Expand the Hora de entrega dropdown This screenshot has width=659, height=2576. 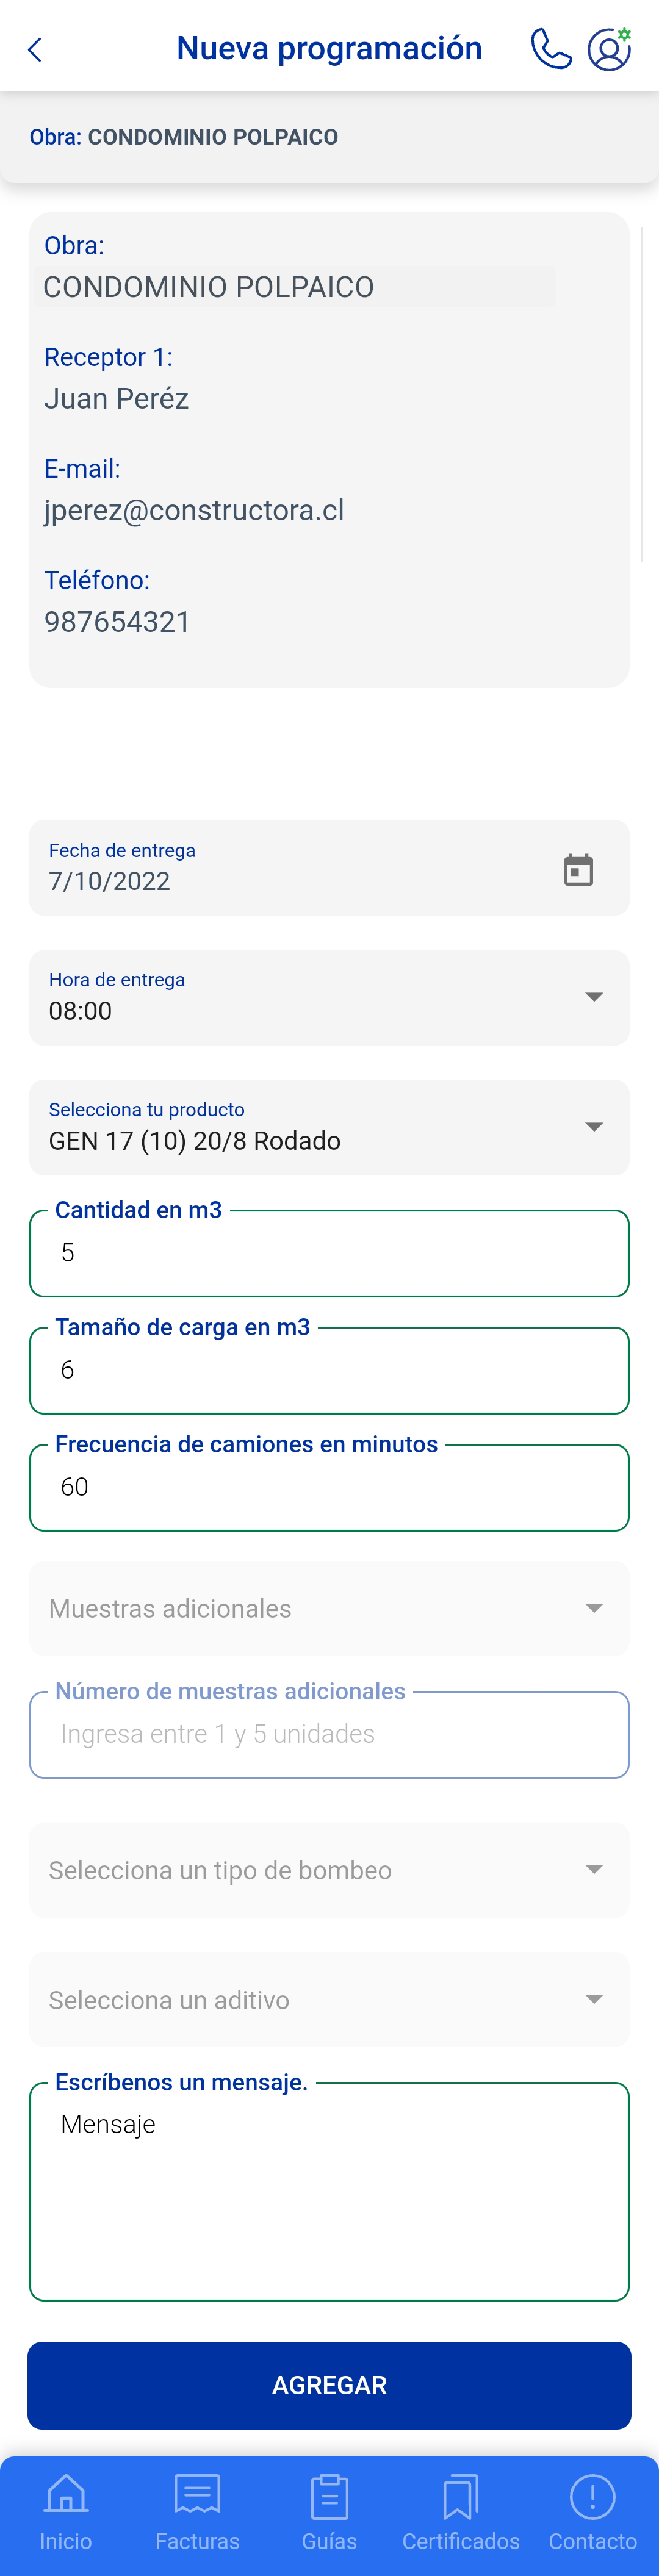tap(329, 998)
